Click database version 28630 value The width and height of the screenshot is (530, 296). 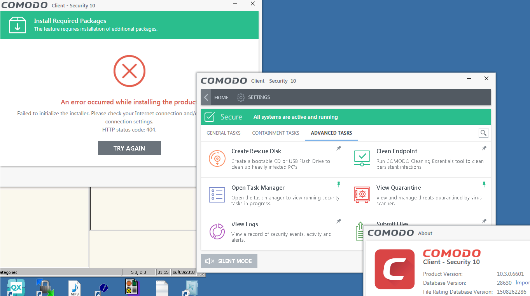504,283
